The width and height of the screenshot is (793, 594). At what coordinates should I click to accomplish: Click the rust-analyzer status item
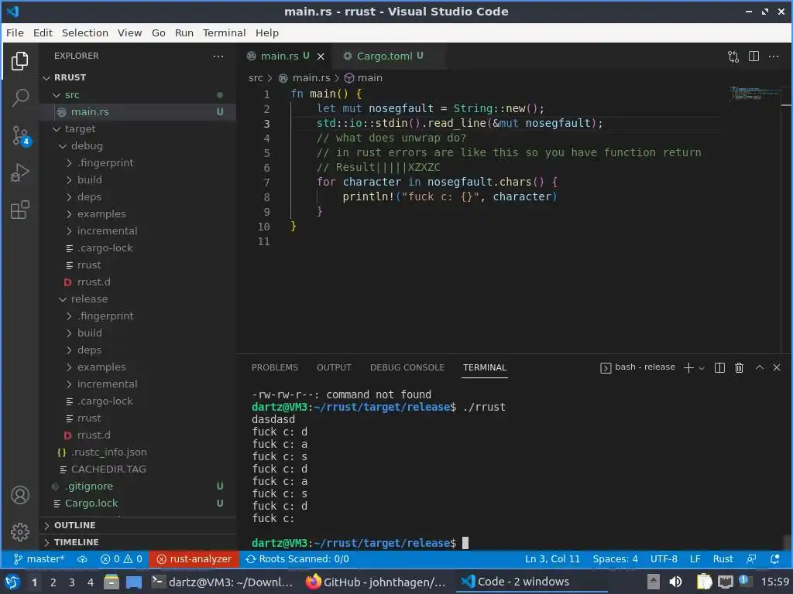pyautogui.click(x=194, y=559)
